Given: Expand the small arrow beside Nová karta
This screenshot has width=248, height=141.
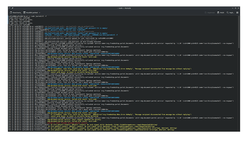Looking at the screenshot, I should 21,14.
